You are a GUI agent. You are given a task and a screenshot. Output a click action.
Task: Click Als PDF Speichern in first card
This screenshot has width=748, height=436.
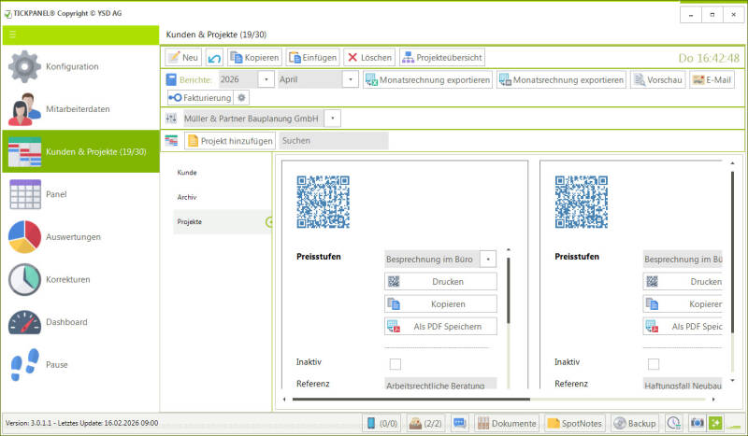point(440,327)
